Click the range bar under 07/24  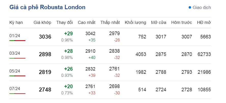click(x=18, y=94)
